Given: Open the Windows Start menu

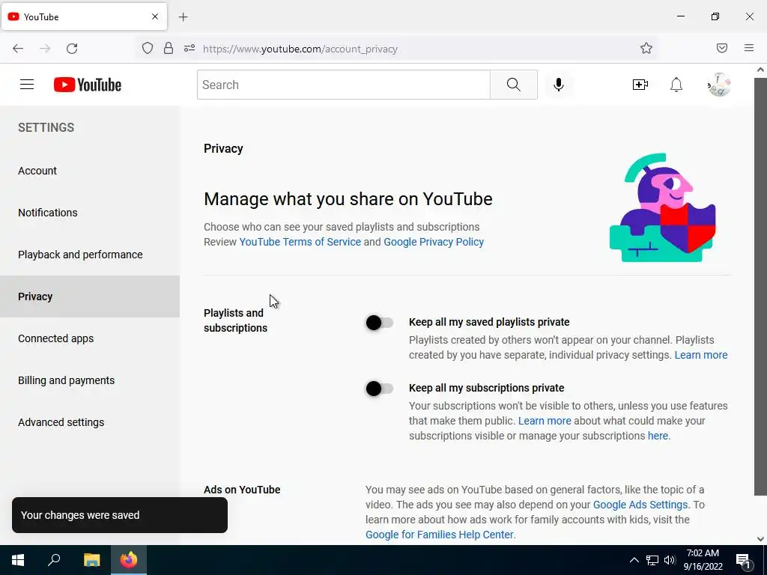Looking at the screenshot, I should click(18, 560).
